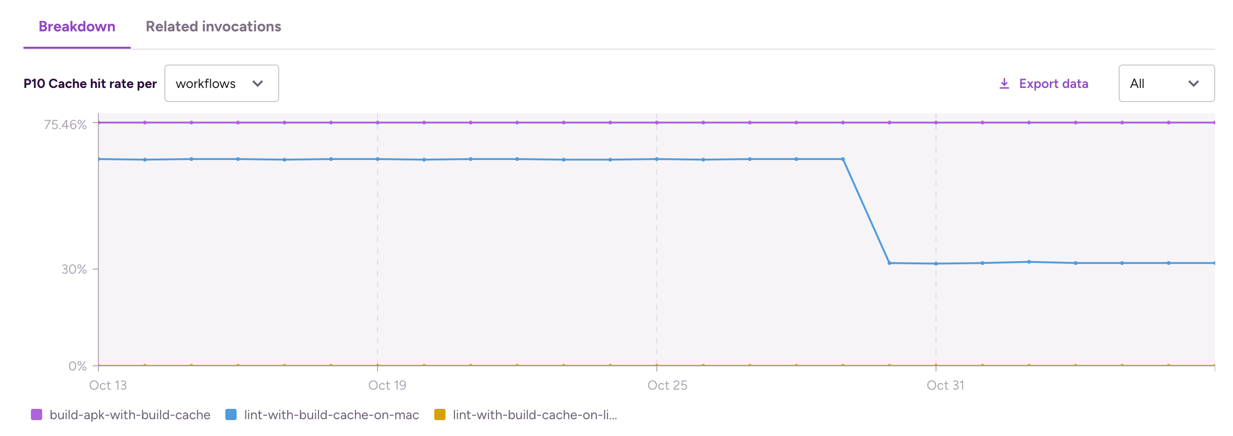
Task: Select the blue lint-with-build-cache-on-mac legend marker
Action: pyautogui.click(x=231, y=415)
